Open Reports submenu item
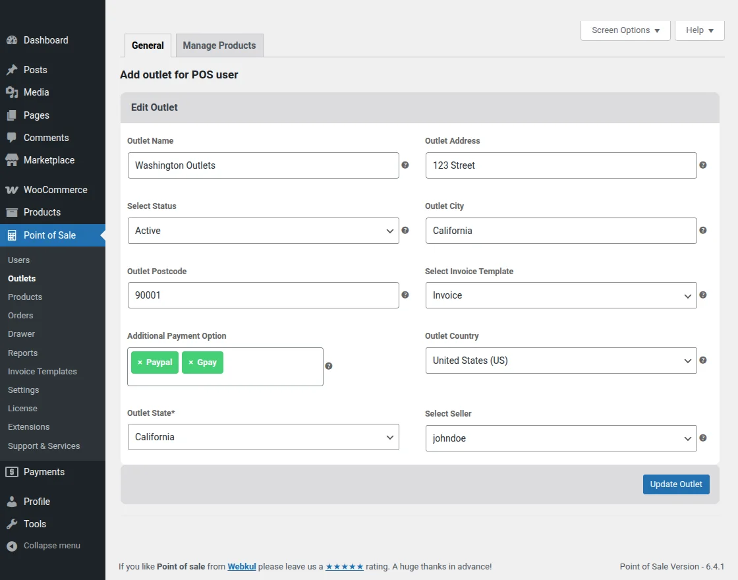The width and height of the screenshot is (738, 580). click(22, 353)
